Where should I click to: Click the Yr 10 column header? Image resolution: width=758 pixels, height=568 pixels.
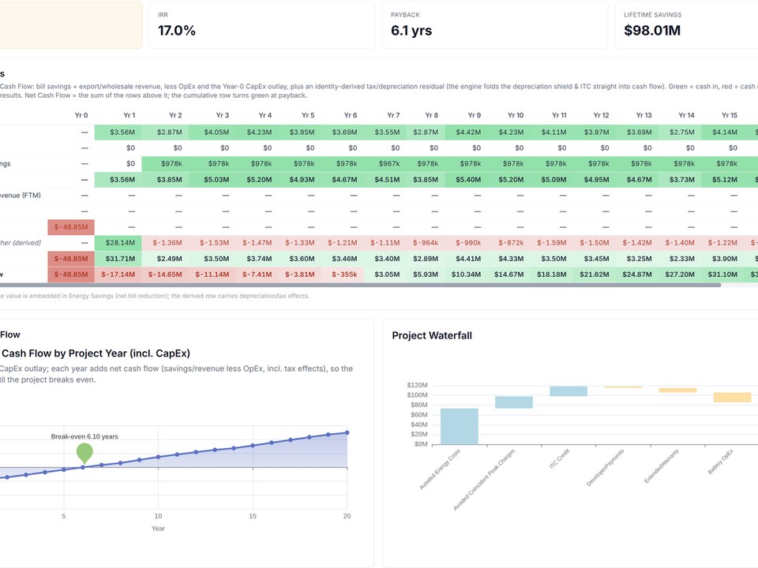(x=516, y=115)
